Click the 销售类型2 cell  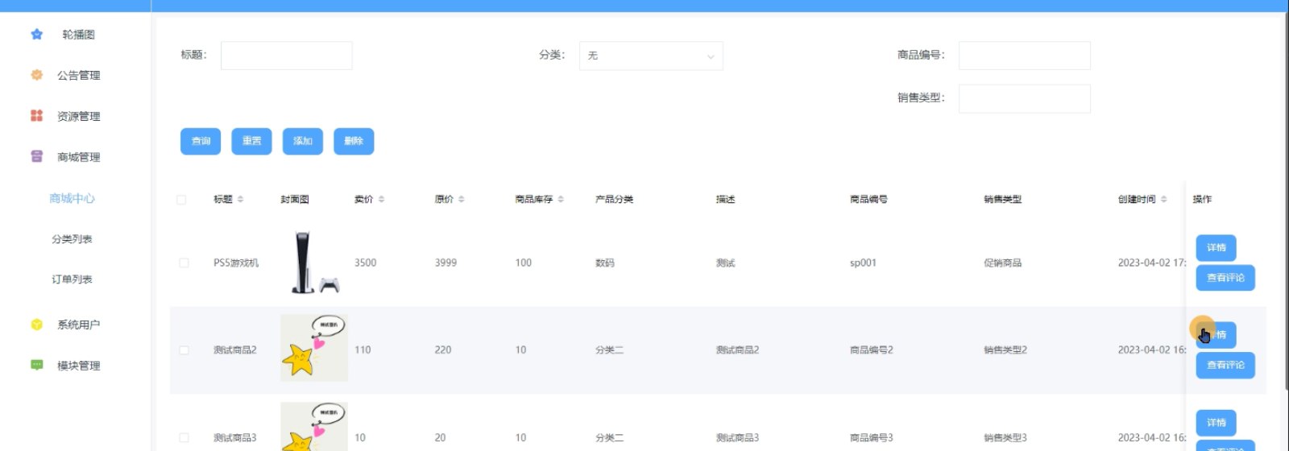tap(1005, 350)
